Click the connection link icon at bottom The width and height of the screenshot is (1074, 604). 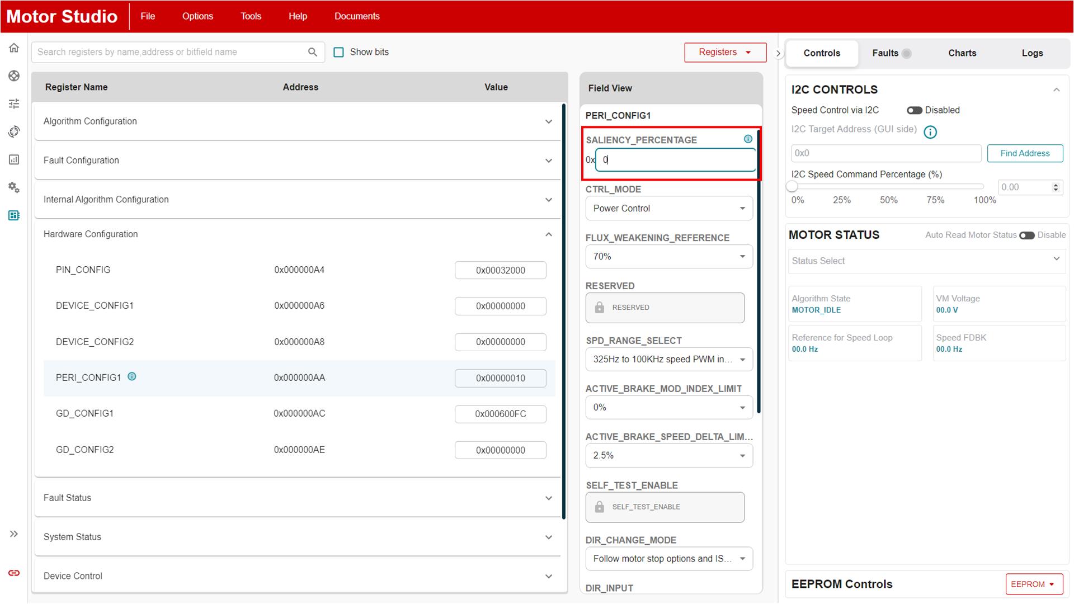[x=14, y=573]
